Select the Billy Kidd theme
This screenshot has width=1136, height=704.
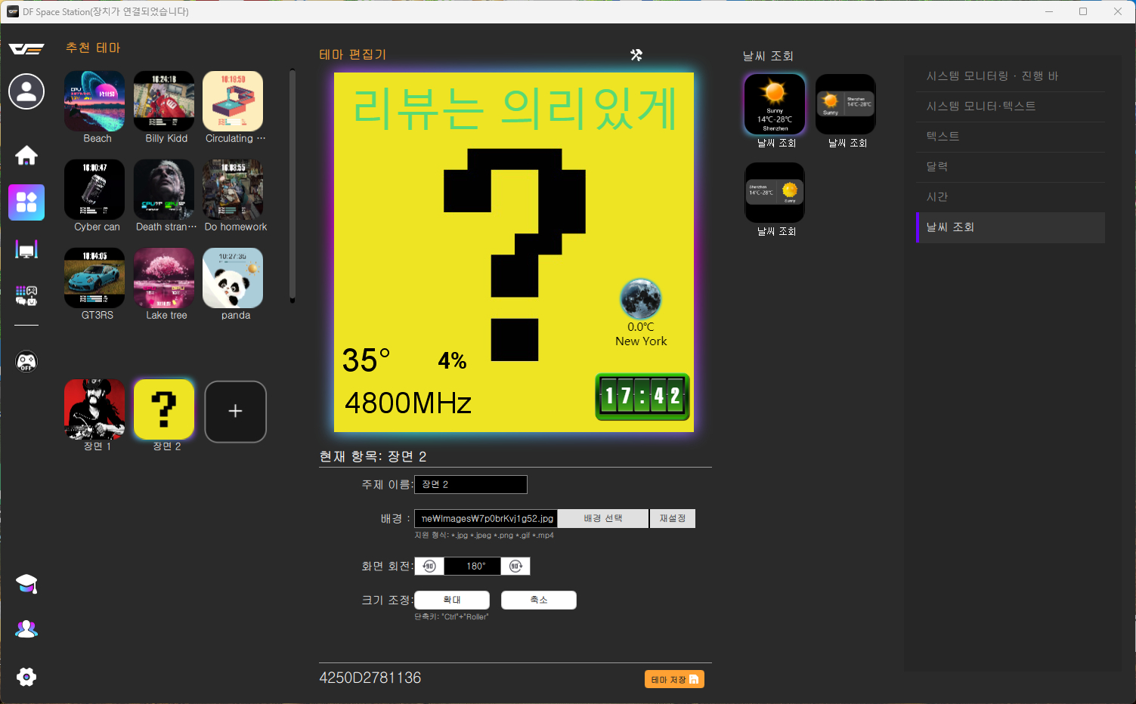click(x=164, y=101)
